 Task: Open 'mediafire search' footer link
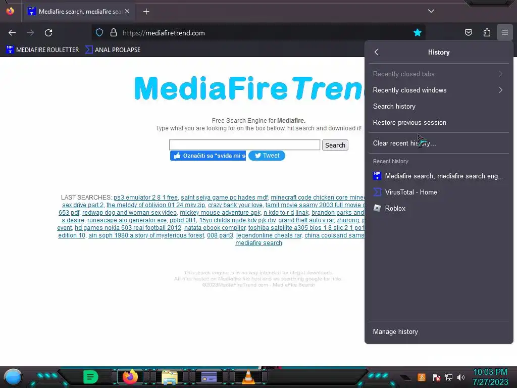tap(258, 243)
